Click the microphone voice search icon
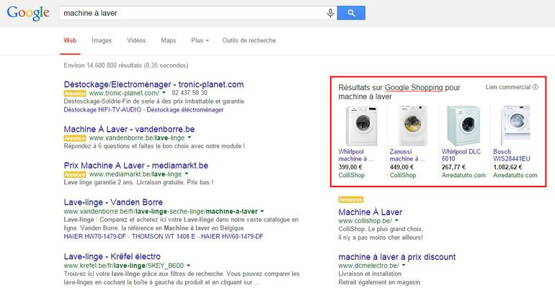Viewport: 555px width, 293px height. click(x=330, y=13)
